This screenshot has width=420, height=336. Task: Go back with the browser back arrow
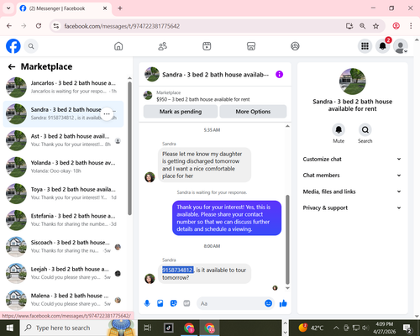pyautogui.click(x=9, y=26)
